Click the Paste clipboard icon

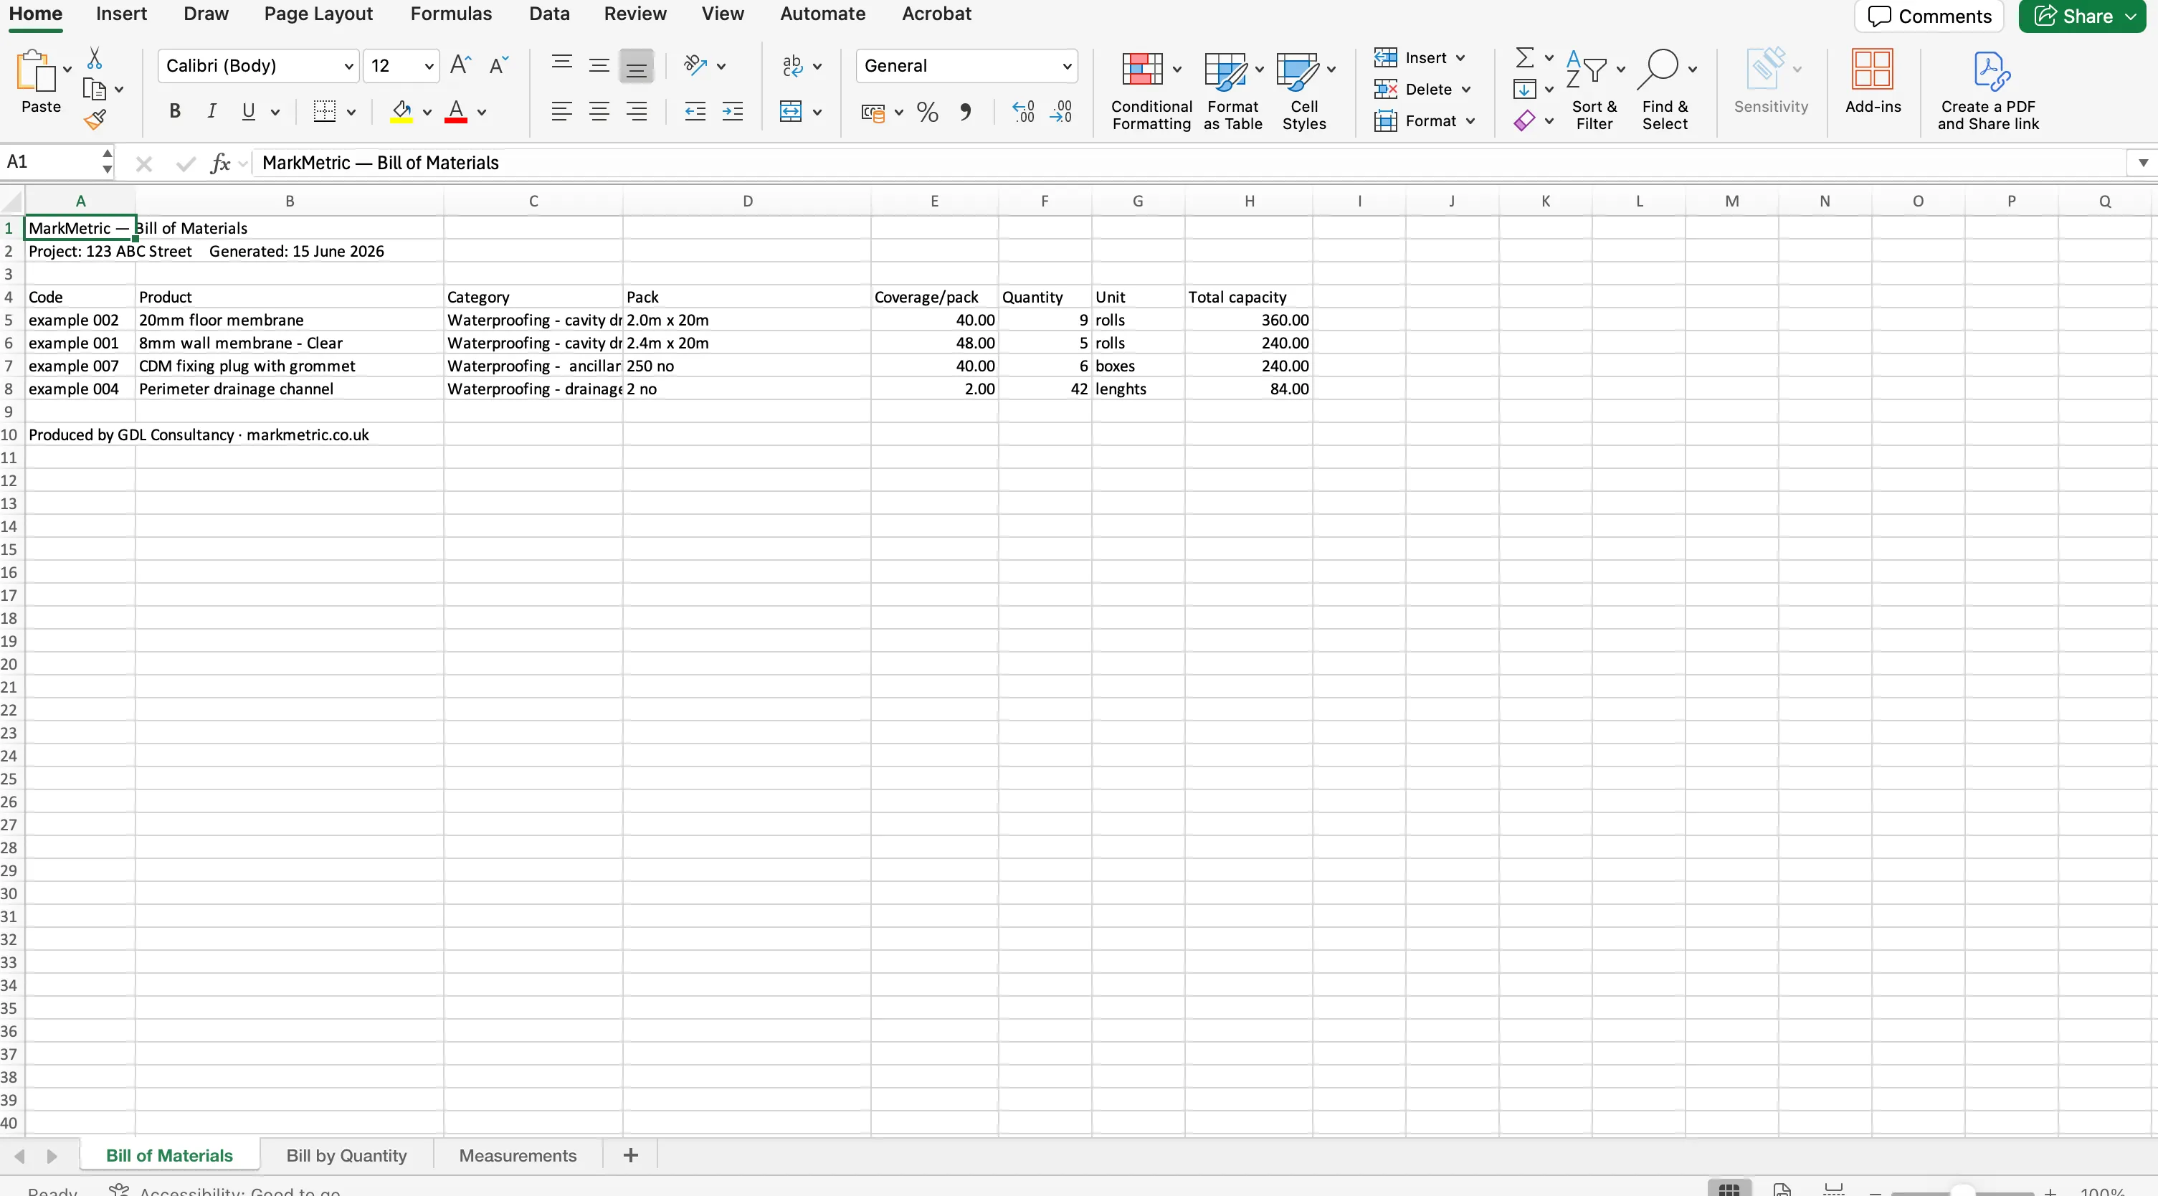coord(35,71)
